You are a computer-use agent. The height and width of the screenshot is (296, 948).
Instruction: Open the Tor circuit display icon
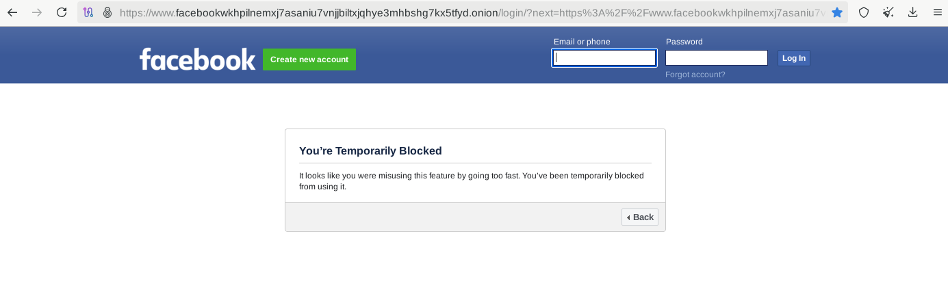(x=89, y=12)
